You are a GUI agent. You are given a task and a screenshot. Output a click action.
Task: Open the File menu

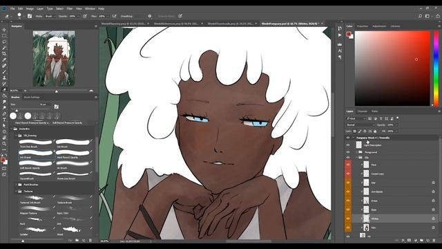12,9
